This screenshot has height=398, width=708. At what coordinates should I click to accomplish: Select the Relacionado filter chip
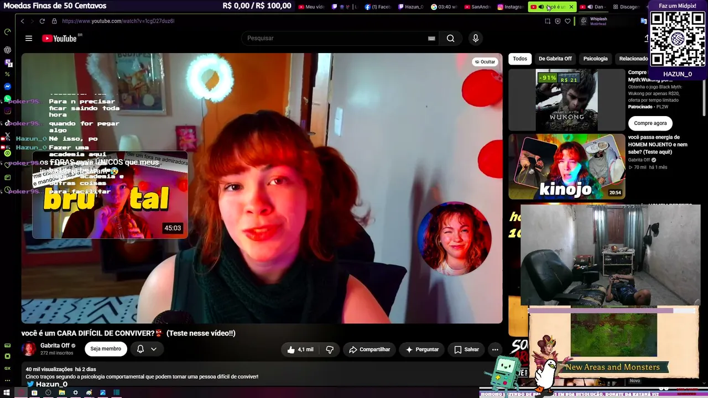pos(633,59)
